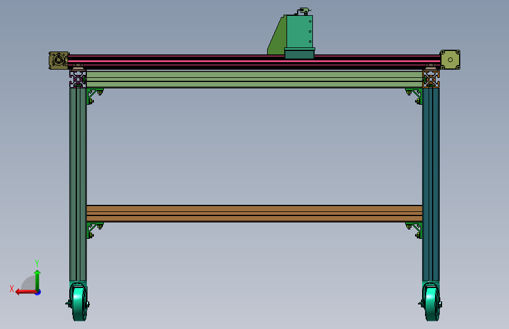Screen dimensions: 509x329
Task: Select the dark green carriage base block
Action: pyautogui.click(x=299, y=53)
